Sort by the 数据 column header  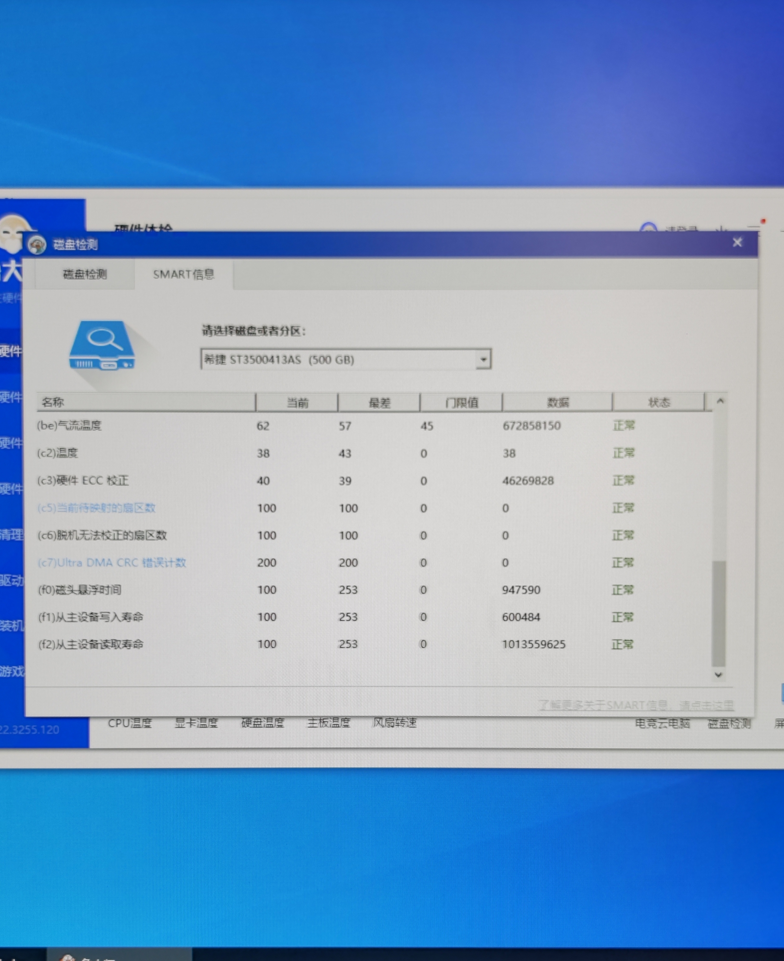tap(557, 403)
